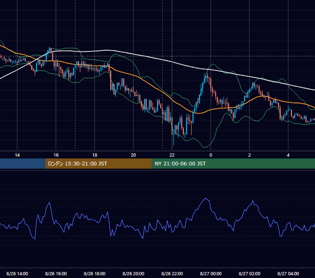Click the 20 hour label on chart axis

(133, 155)
